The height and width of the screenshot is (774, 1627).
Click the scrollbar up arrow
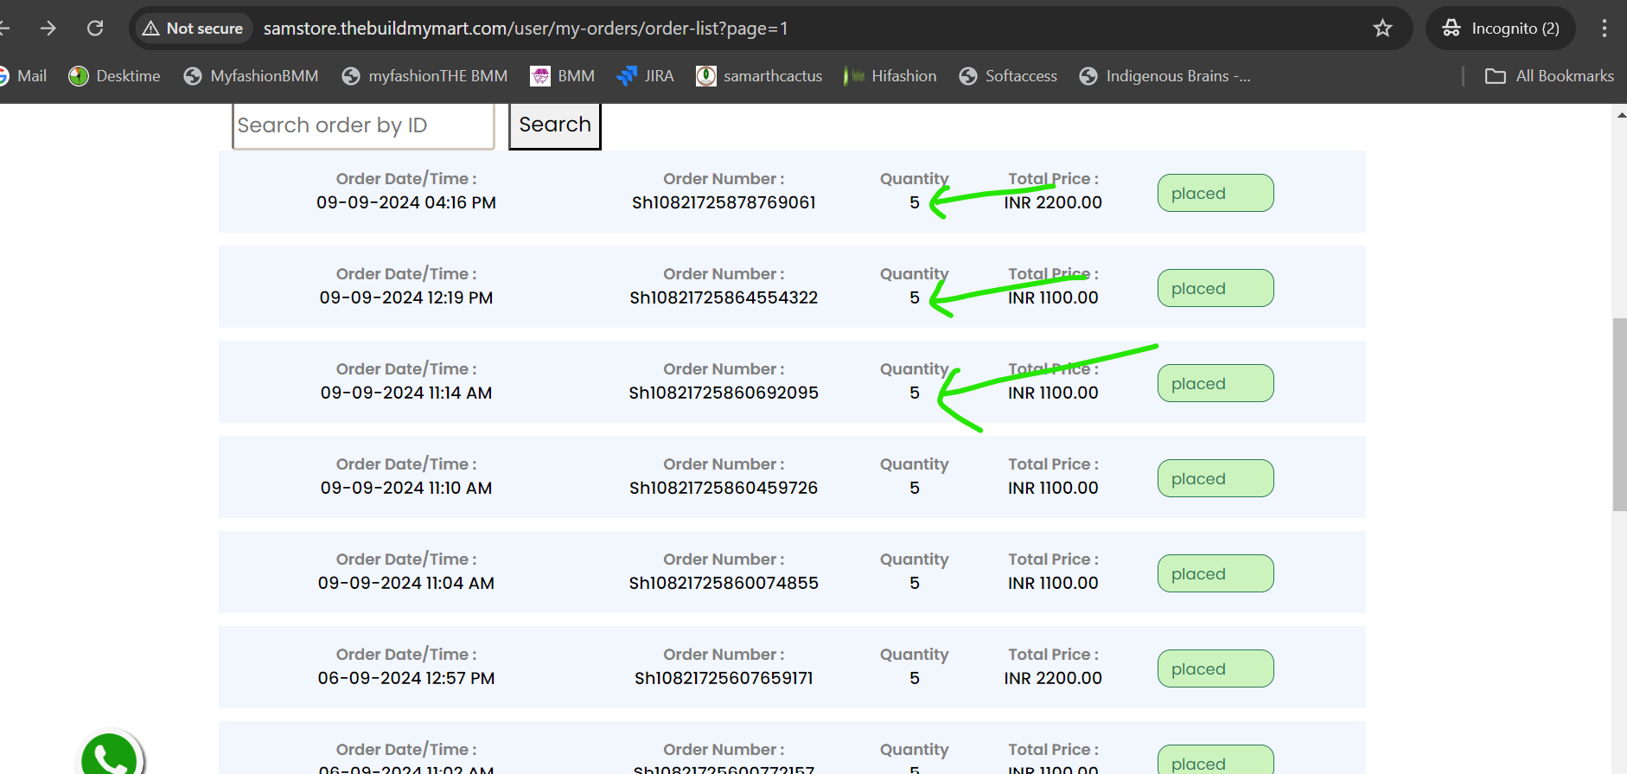(1619, 114)
